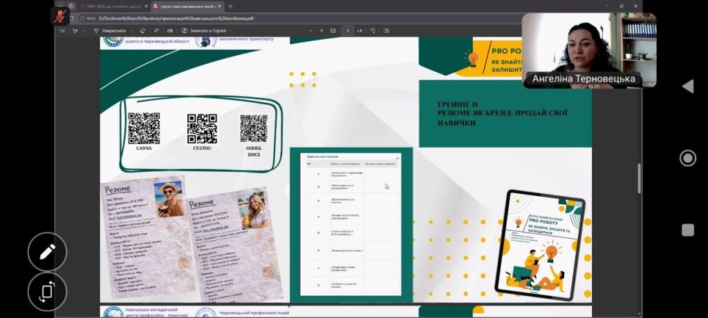Expand the Накреслити draw options arrow
This screenshot has width=708, height=318.
tap(129, 31)
